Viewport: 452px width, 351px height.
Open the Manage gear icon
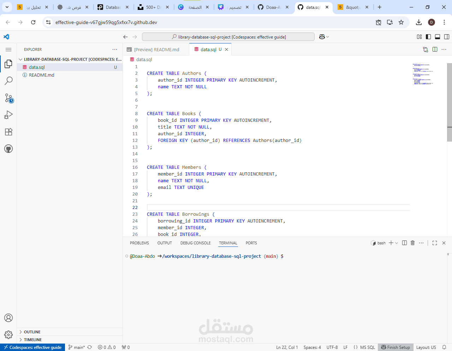tap(8, 334)
